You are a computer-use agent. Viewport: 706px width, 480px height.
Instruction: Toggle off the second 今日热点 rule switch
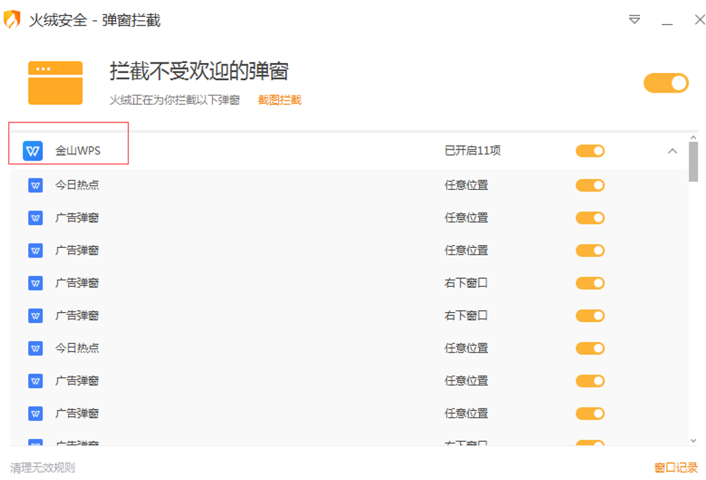point(590,348)
